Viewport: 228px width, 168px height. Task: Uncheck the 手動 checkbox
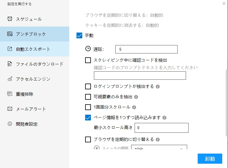point(80,36)
